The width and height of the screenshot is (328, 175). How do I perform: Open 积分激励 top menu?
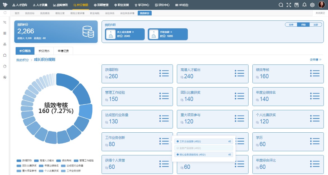pyautogui.click(x=81, y=5)
